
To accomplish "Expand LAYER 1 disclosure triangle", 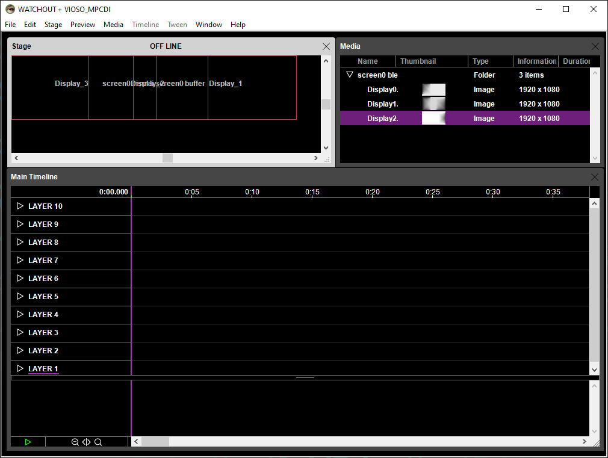I will (20, 368).
